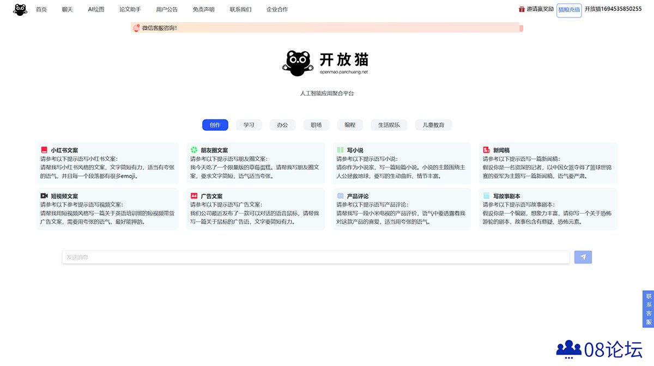Screen dimensions: 654x366
Task: Click the 联系客服 side button
Action: 649,309
